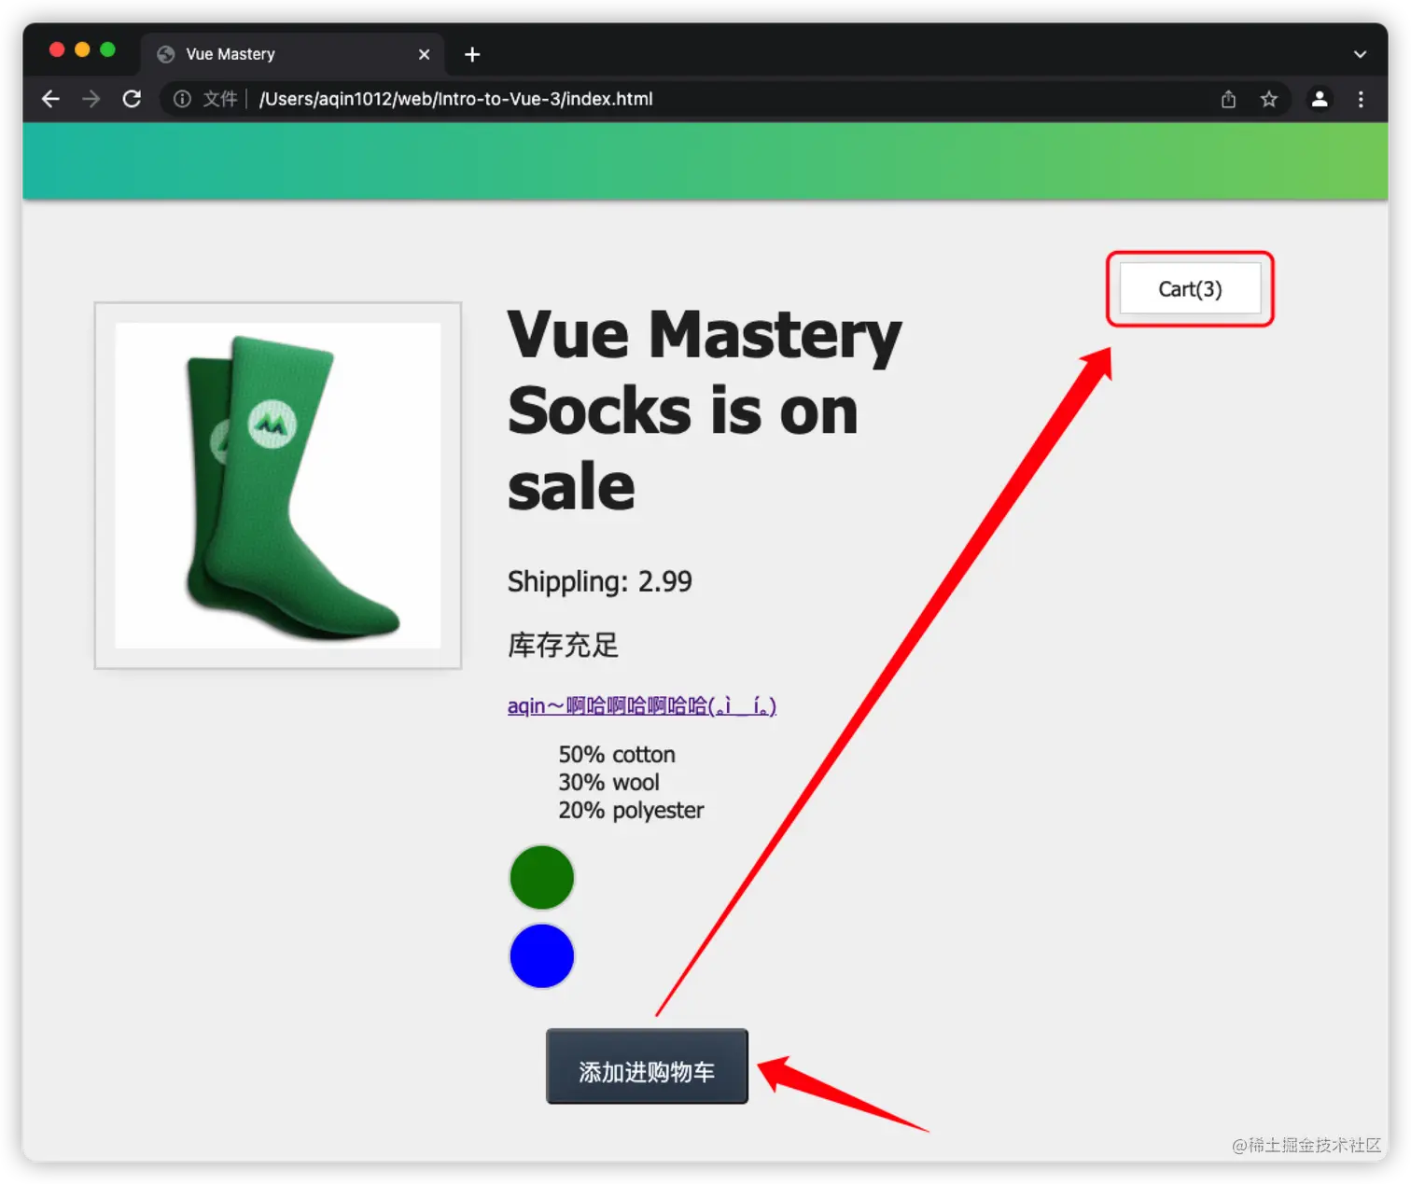Viewport: 1411px width, 1184px height.
Task: Click the green socks product image
Action: click(x=278, y=485)
